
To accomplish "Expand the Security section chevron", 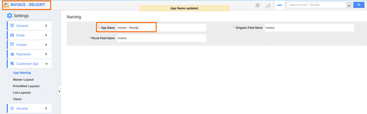I will 46,108.
